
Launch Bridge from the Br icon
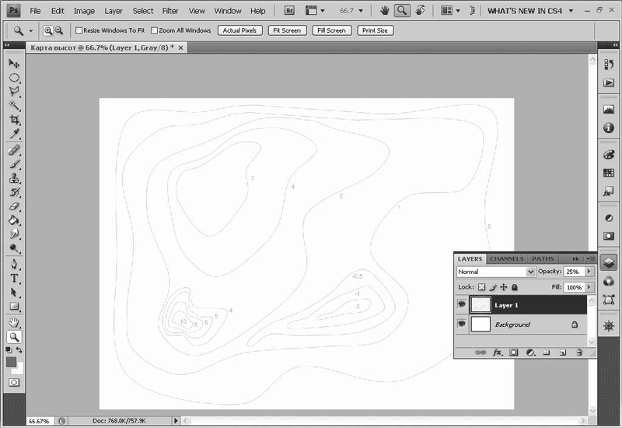289,11
